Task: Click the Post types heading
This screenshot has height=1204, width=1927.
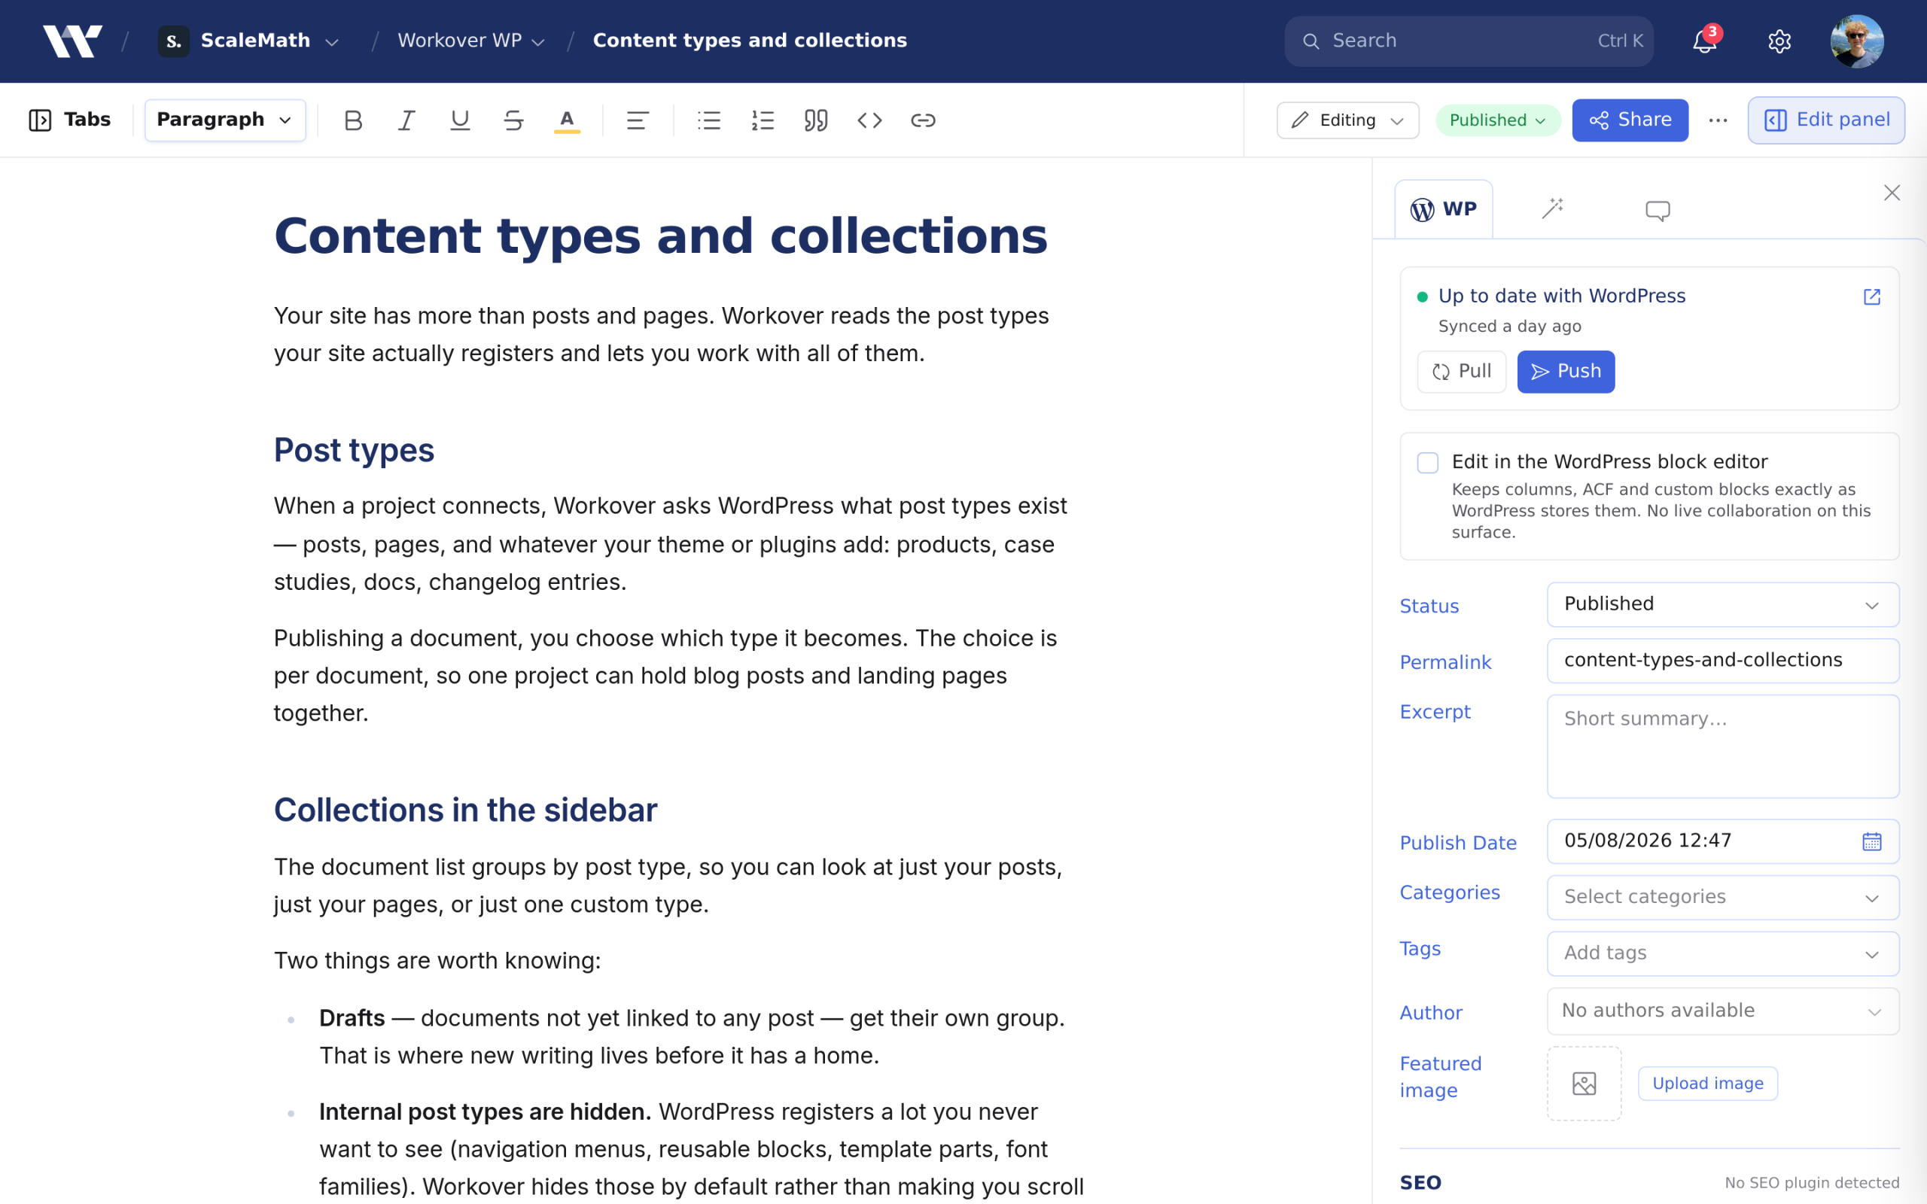Action: tap(354, 450)
